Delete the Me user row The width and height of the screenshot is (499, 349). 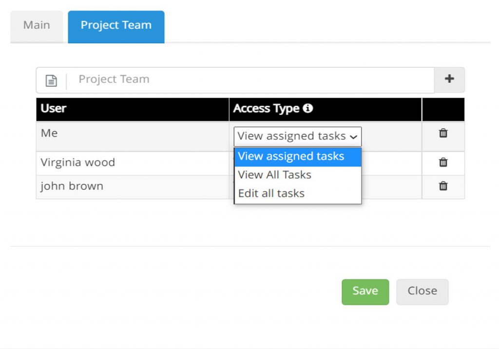443,133
